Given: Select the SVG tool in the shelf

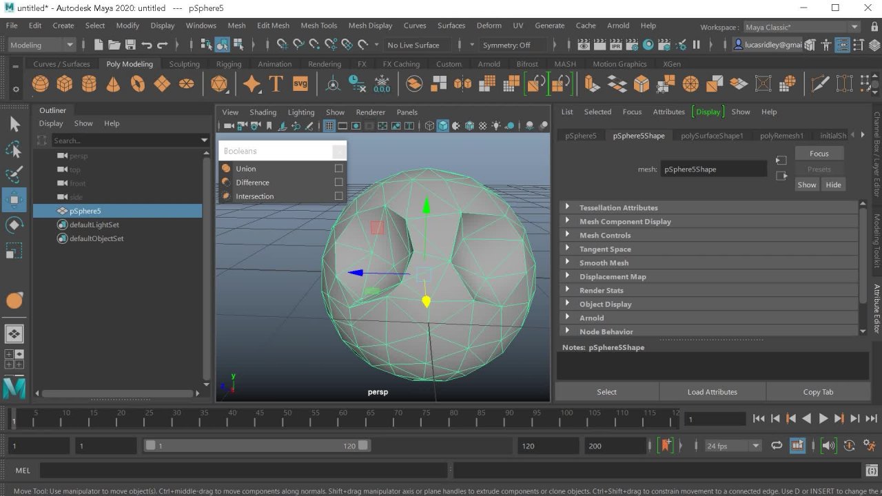Looking at the screenshot, I should click(300, 84).
